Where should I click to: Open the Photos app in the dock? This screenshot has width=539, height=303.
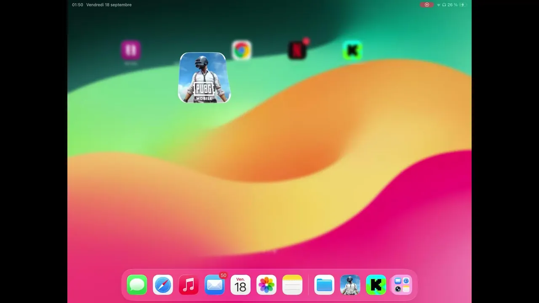267,285
